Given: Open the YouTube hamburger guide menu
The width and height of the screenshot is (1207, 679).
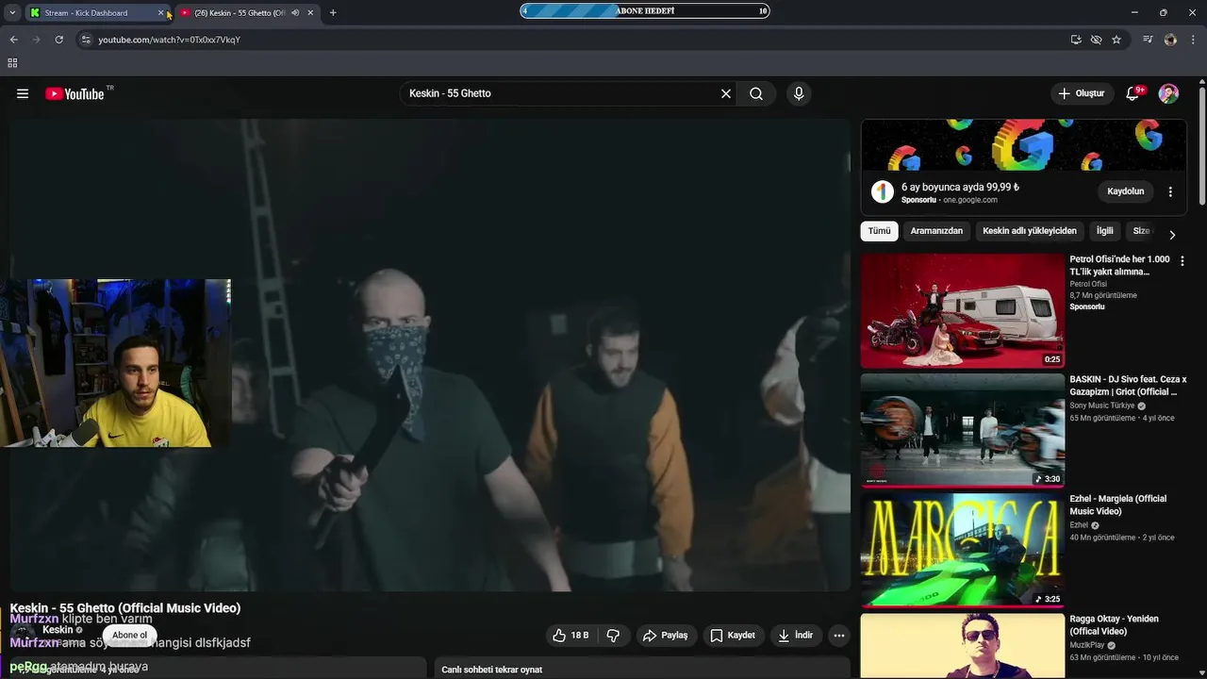Looking at the screenshot, I should point(23,93).
